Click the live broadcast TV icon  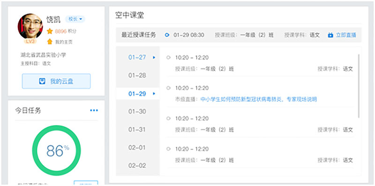[x=330, y=35]
